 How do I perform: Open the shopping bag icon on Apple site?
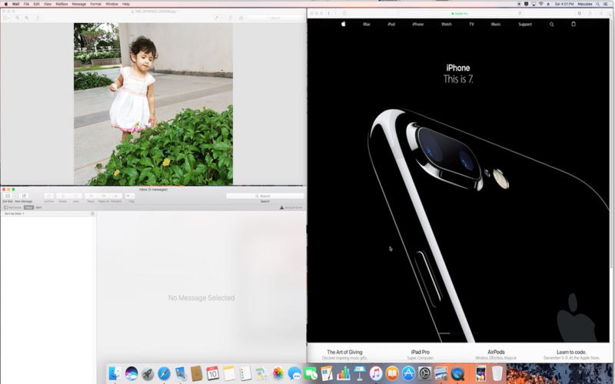pos(573,24)
